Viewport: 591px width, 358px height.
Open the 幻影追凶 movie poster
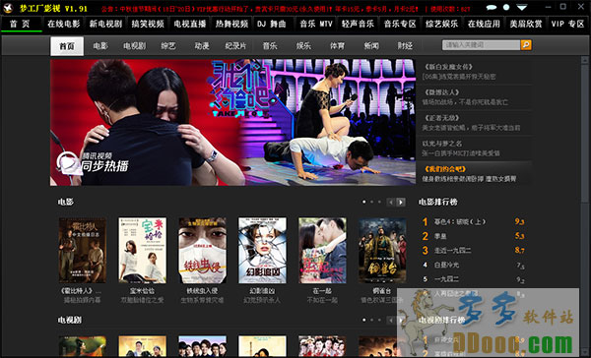tap(262, 251)
